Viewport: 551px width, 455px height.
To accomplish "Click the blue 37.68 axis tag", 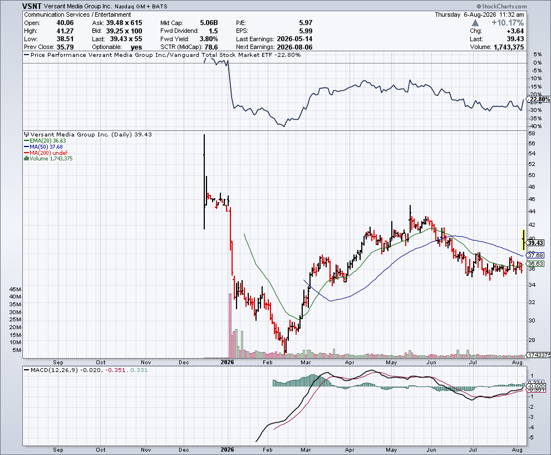I will 535,256.
